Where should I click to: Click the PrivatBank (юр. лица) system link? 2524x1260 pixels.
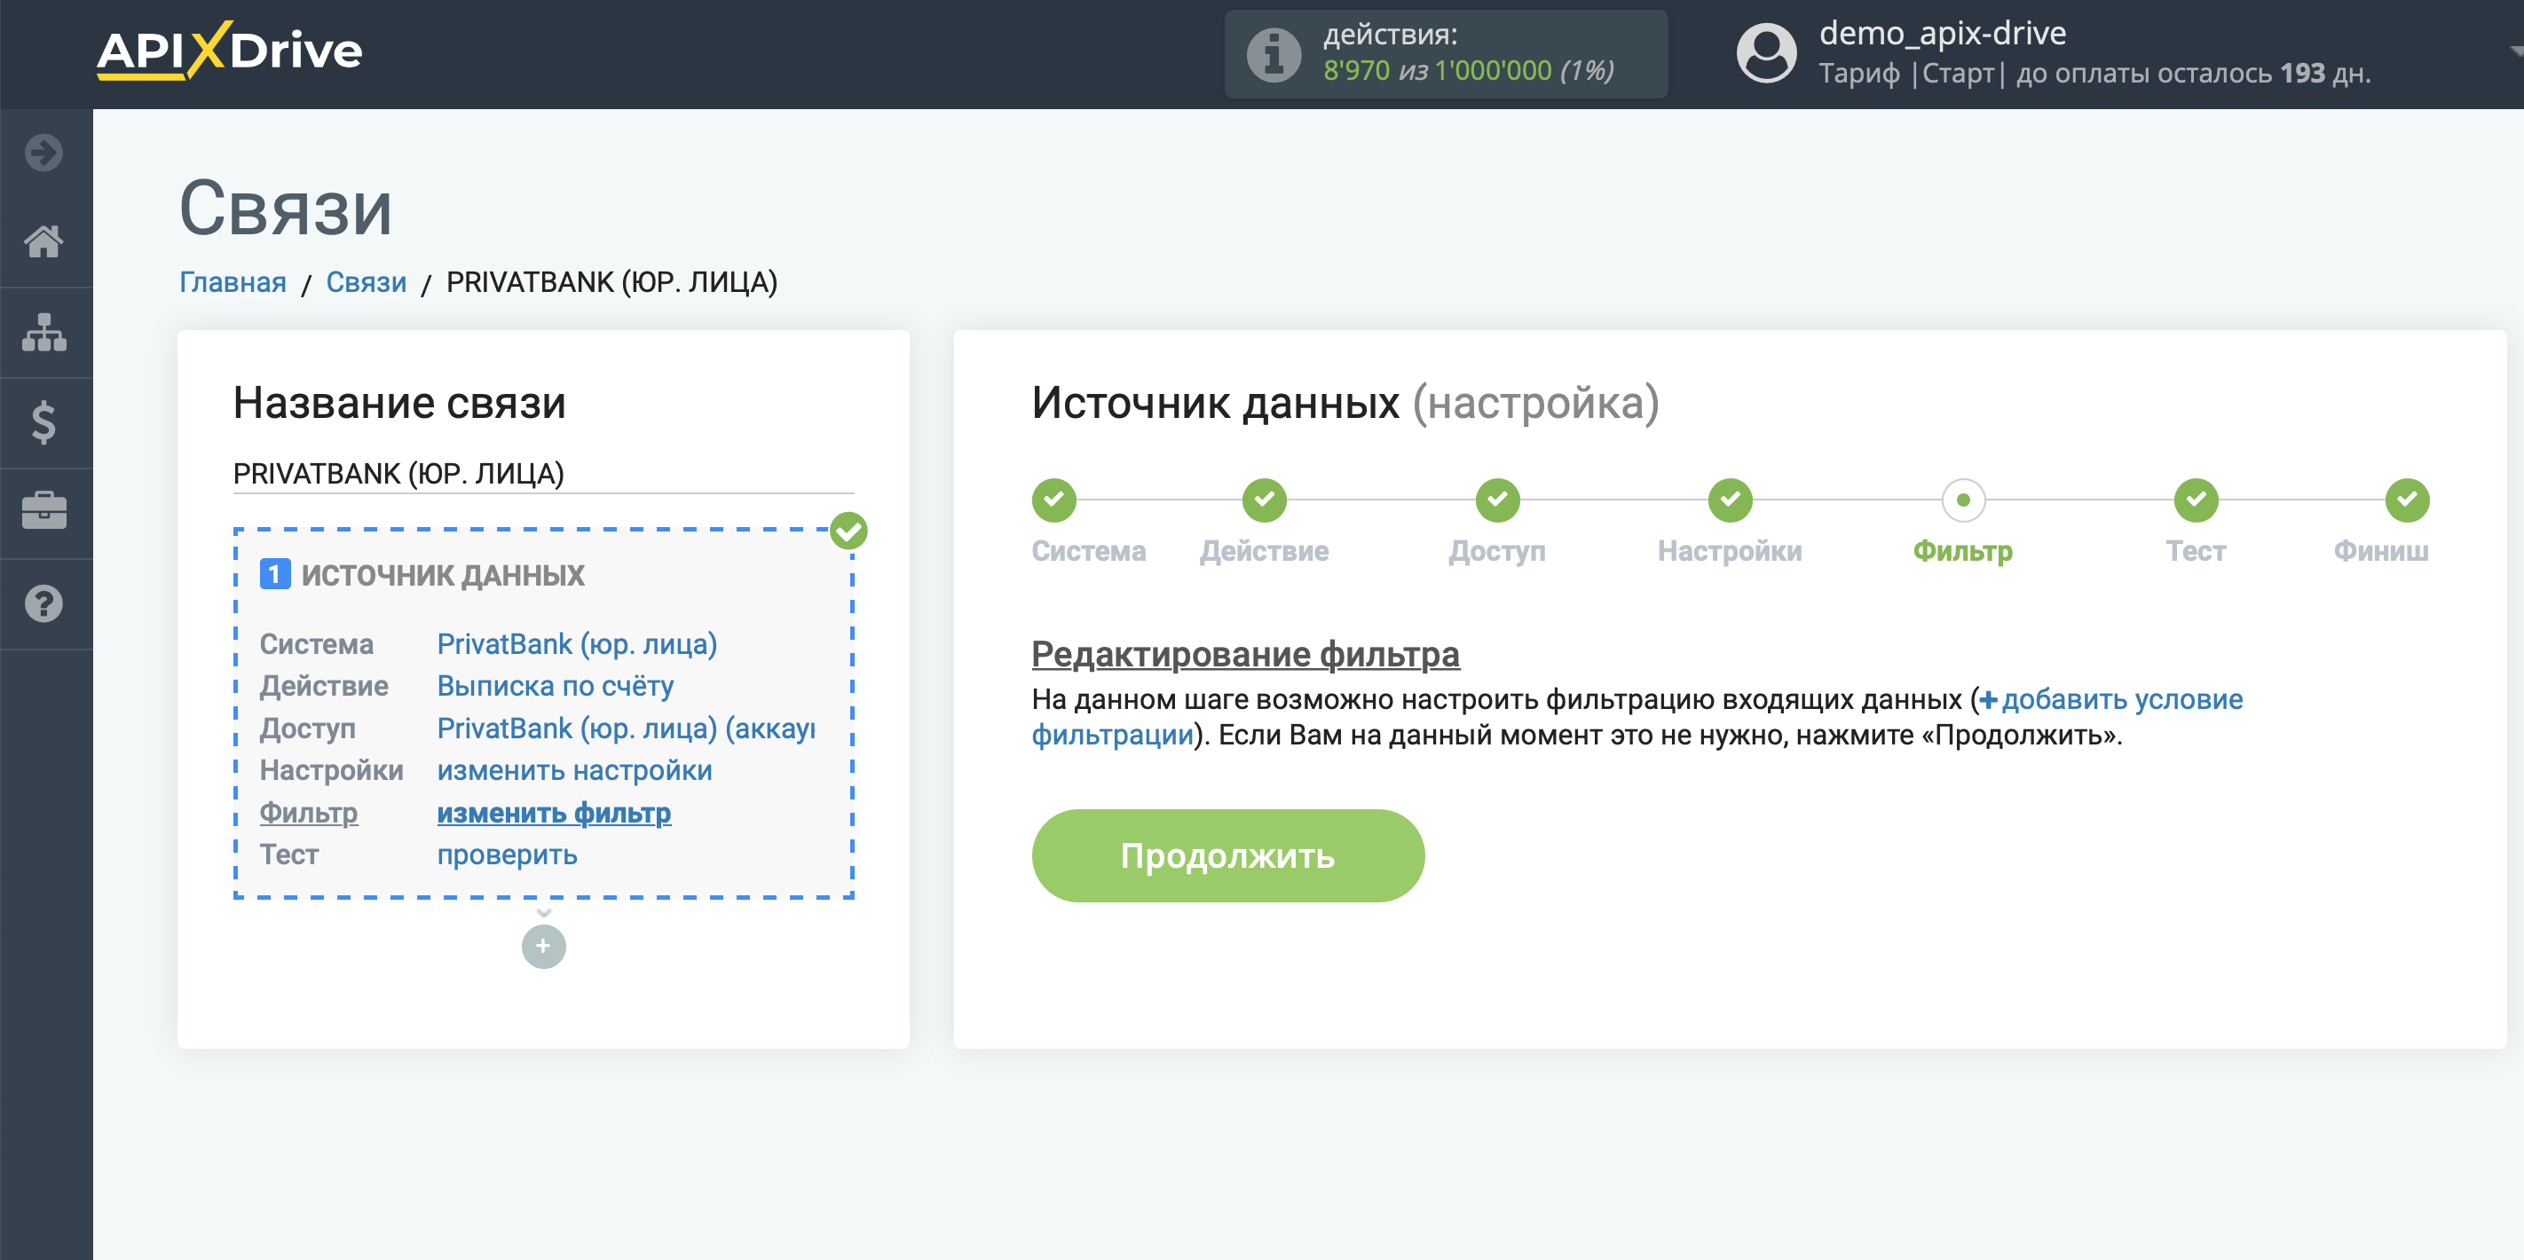coord(577,645)
